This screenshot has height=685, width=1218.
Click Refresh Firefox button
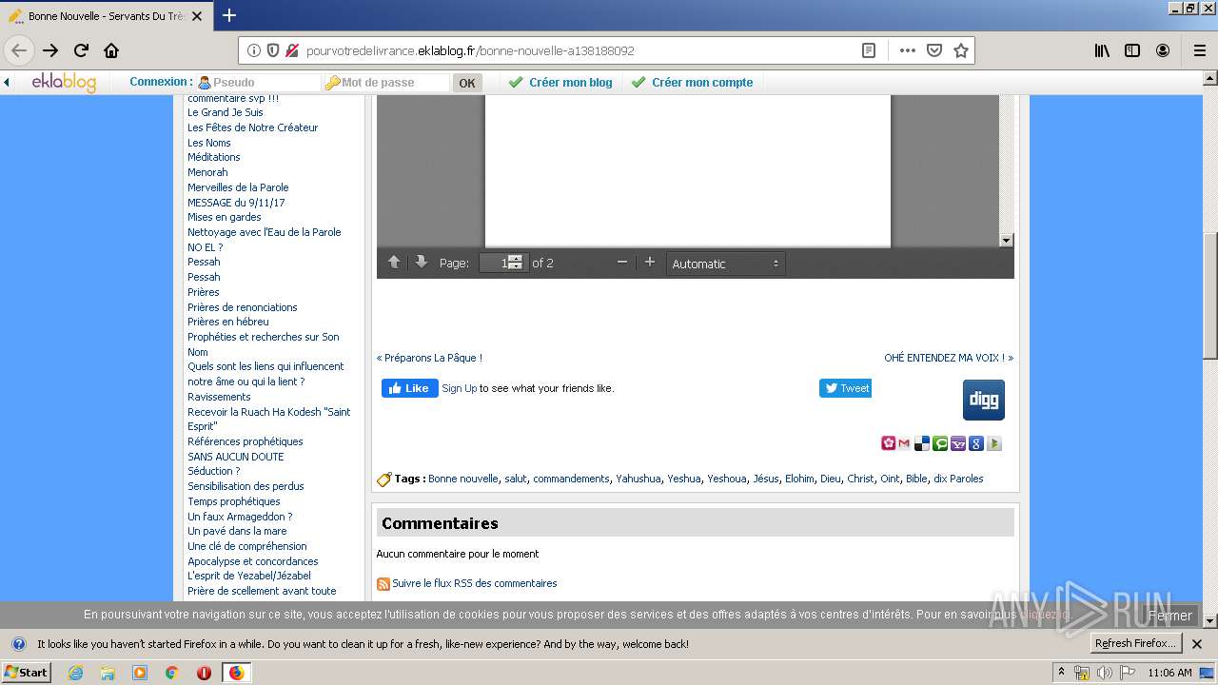pos(1135,643)
